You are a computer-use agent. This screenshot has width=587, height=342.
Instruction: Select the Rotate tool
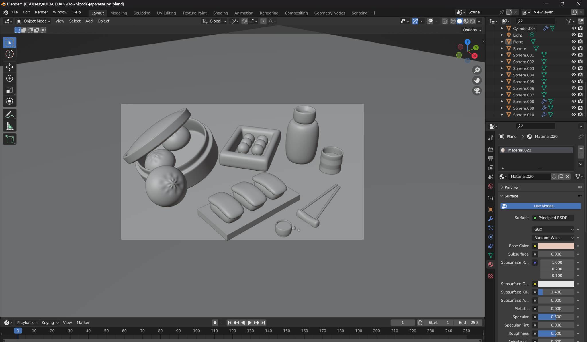[x=9, y=78]
